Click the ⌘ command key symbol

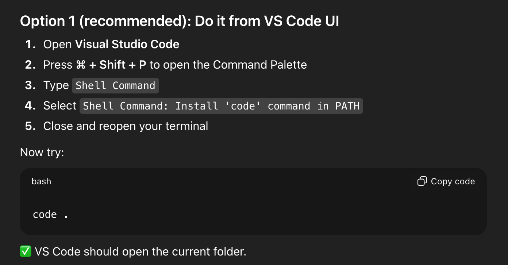81,65
